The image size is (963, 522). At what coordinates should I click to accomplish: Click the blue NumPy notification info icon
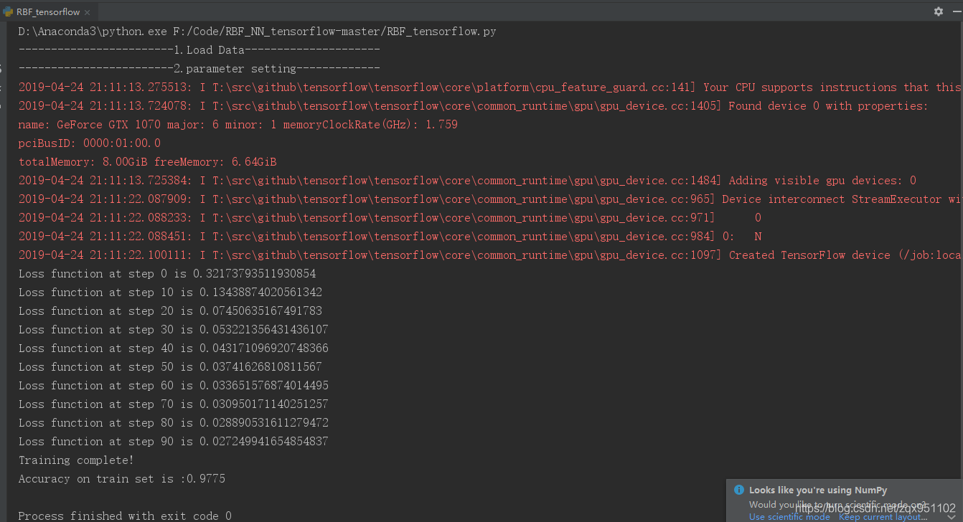739,490
